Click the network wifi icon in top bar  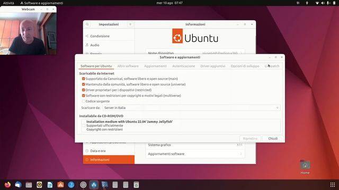click(317, 3)
